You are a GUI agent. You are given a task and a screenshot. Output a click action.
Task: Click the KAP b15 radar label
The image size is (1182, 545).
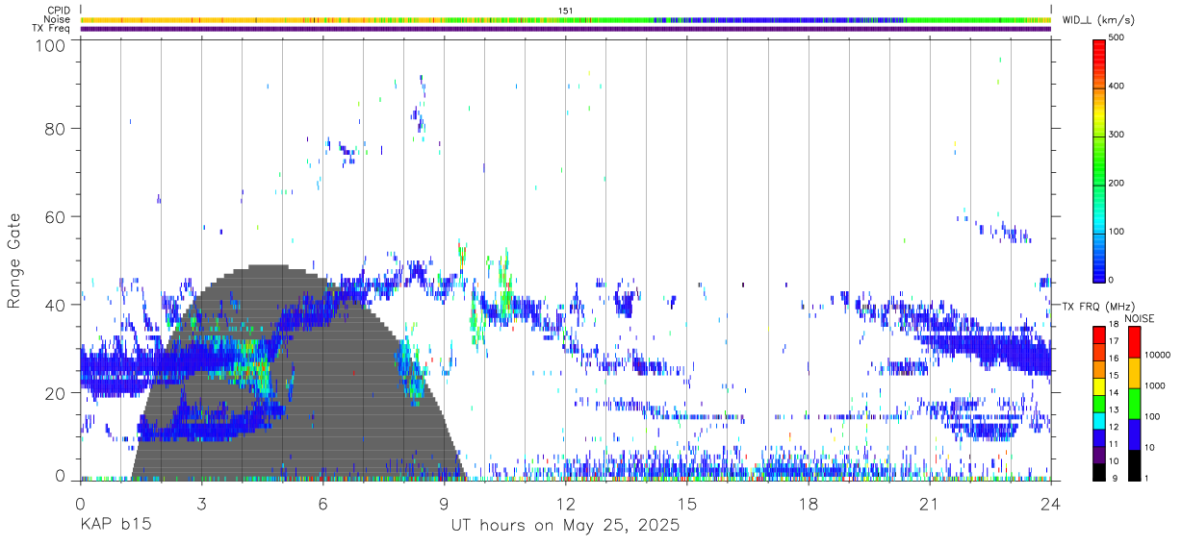(115, 526)
